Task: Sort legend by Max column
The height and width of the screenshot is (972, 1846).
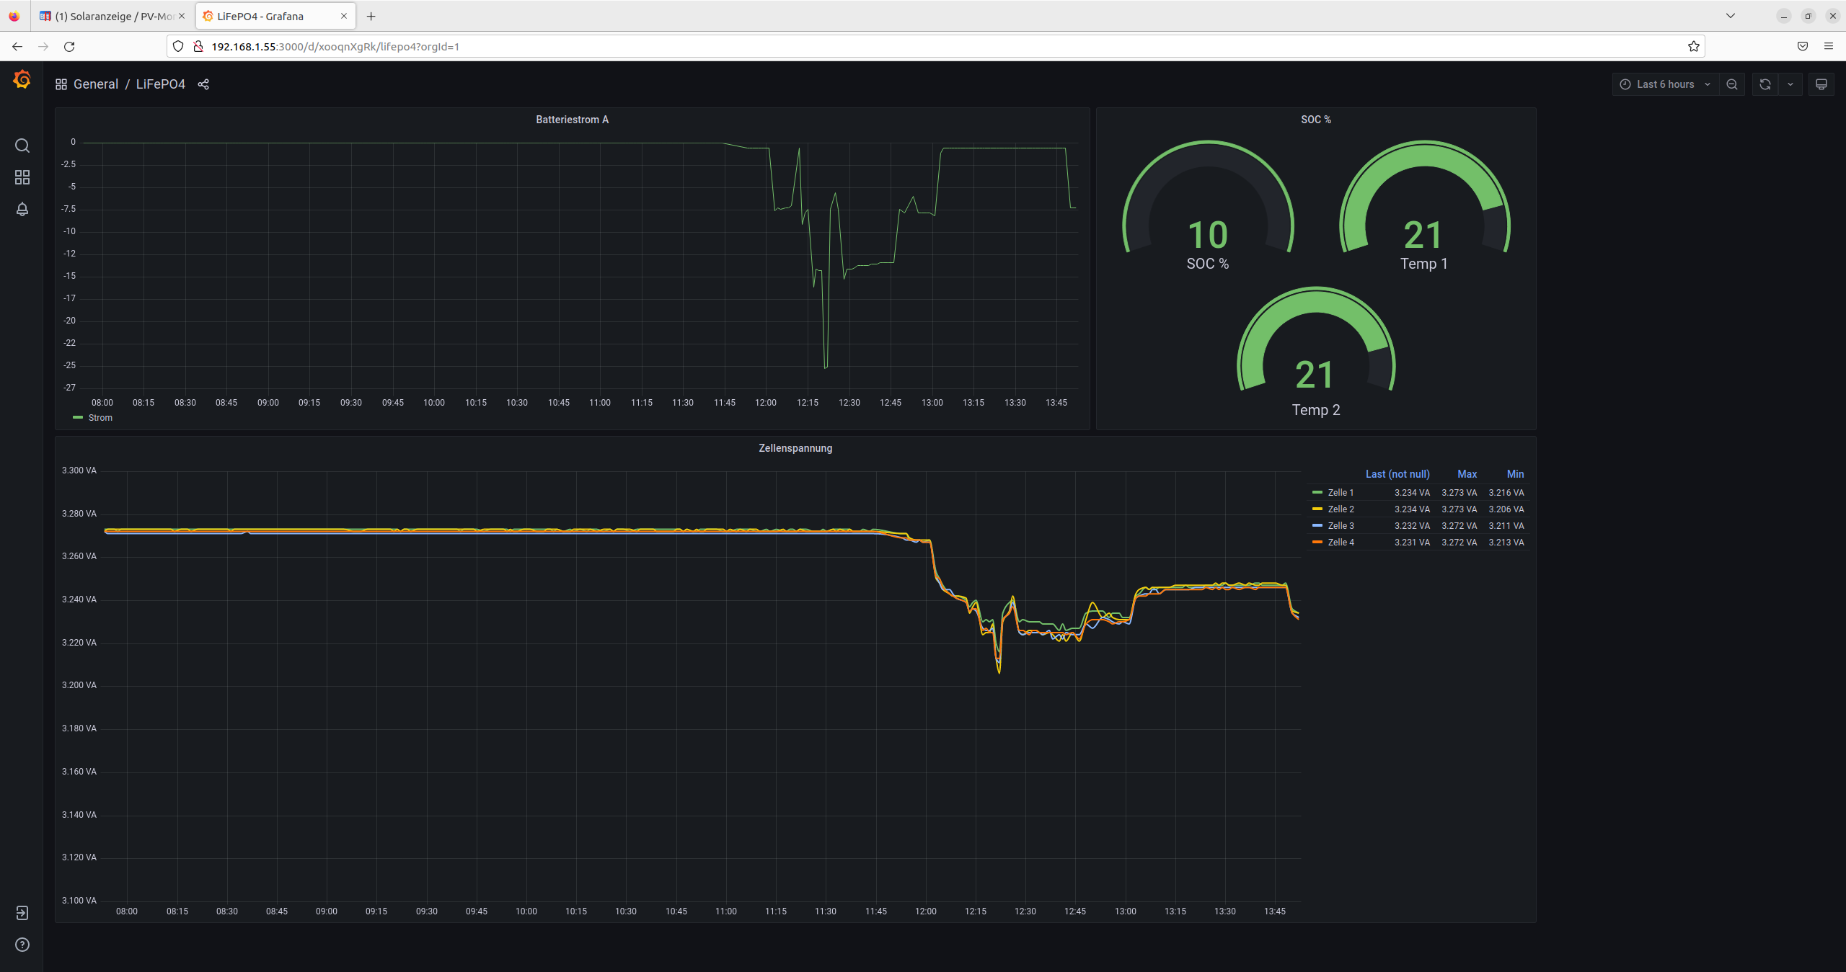Action: [1467, 474]
